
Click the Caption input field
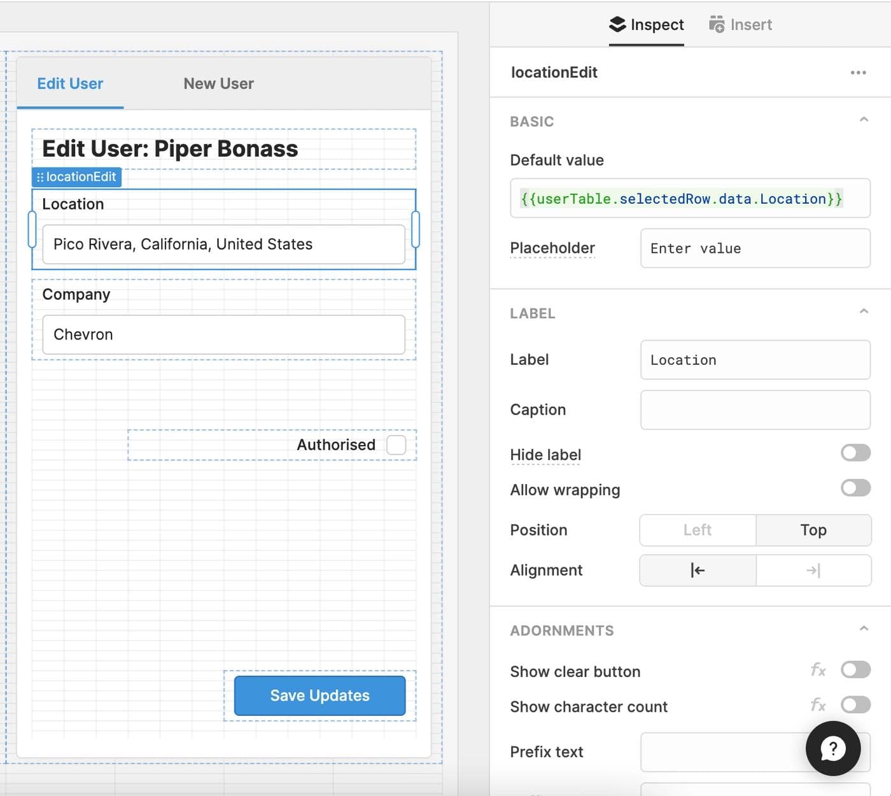click(x=755, y=410)
